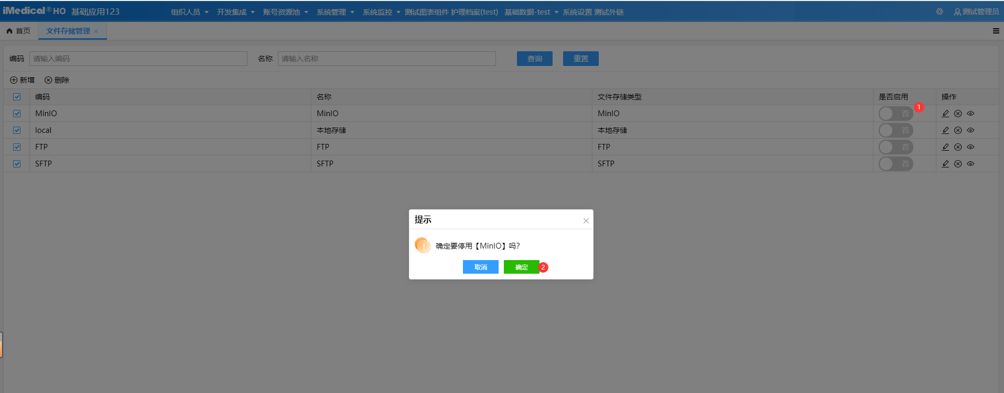Image resolution: width=1004 pixels, height=393 pixels.
Task: Uncheck the MinIO row checkbox
Action: tap(17, 114)
